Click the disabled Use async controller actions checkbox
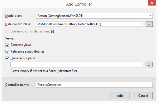The image size is (158, 103). [x=7, y=31]
